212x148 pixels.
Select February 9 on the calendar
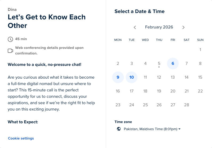coord(118,77)
